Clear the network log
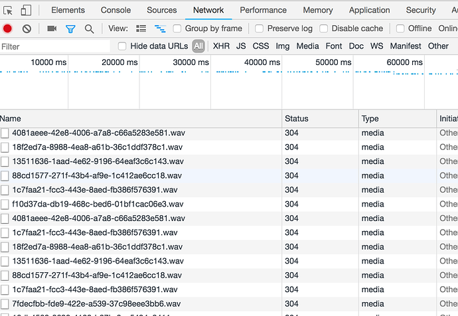 27,29
